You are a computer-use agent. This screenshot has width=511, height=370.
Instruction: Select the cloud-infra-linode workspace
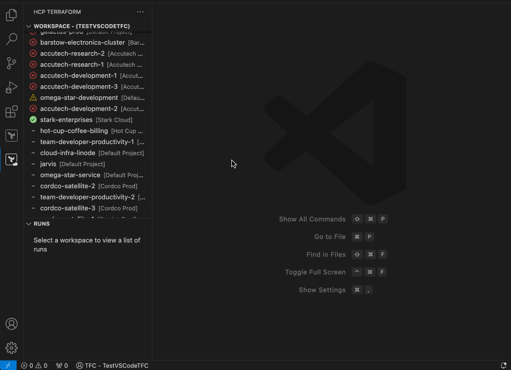tap(88, 153)
